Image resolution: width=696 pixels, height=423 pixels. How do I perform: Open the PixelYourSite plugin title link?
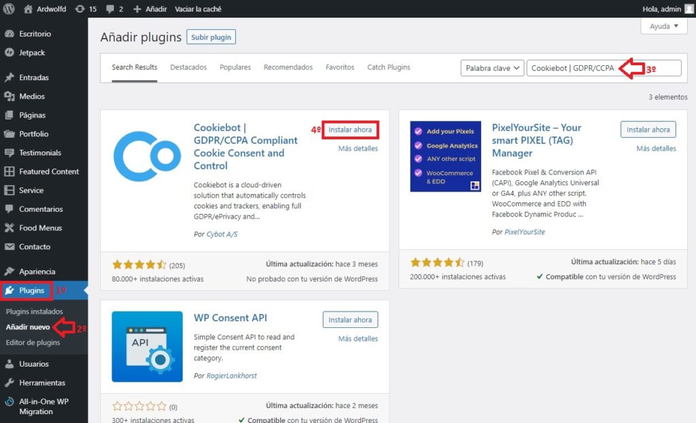[536, 140]
